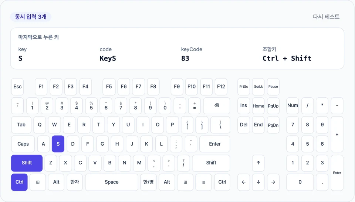Click the numpad 0 key
Screen dimensions: 355x202
point(300,182)
